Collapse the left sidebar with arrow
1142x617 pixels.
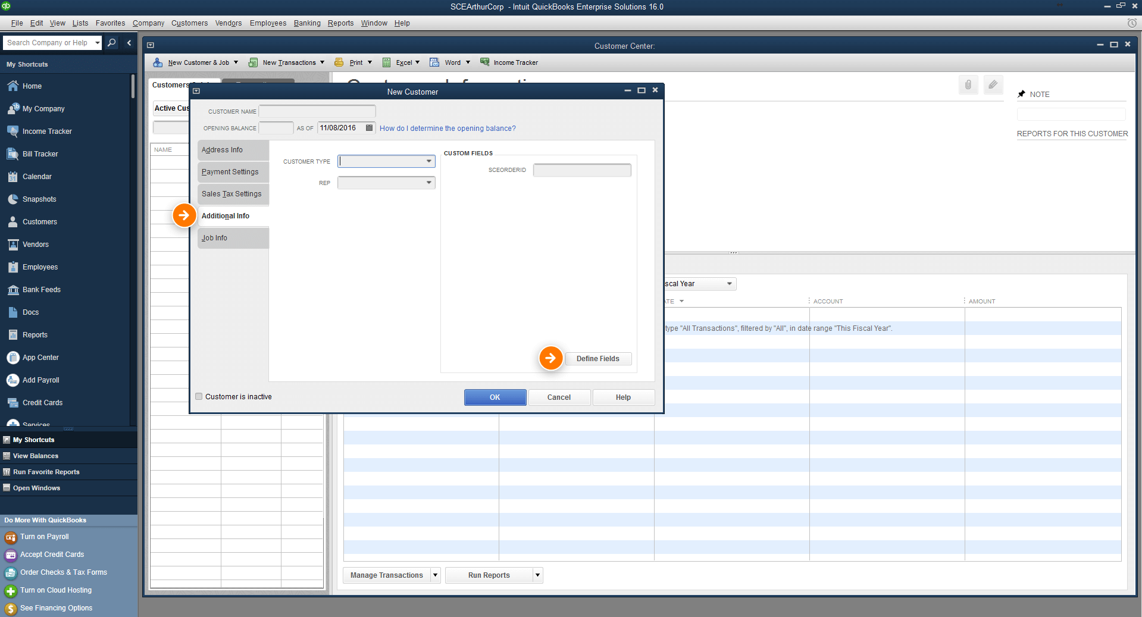[129, 43]
